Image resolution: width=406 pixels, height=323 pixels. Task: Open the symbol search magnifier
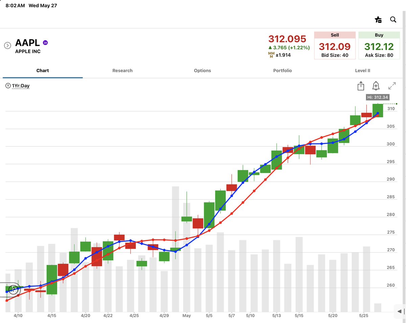point(393,20)
